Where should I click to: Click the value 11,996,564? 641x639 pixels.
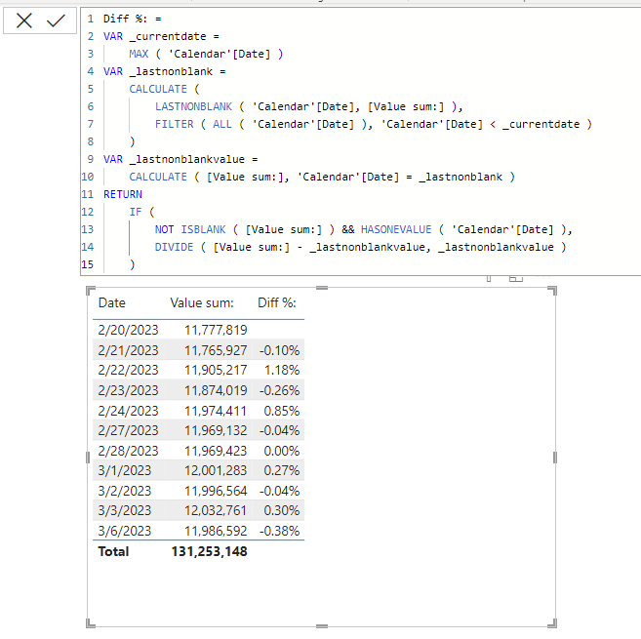tap(216, 491)
